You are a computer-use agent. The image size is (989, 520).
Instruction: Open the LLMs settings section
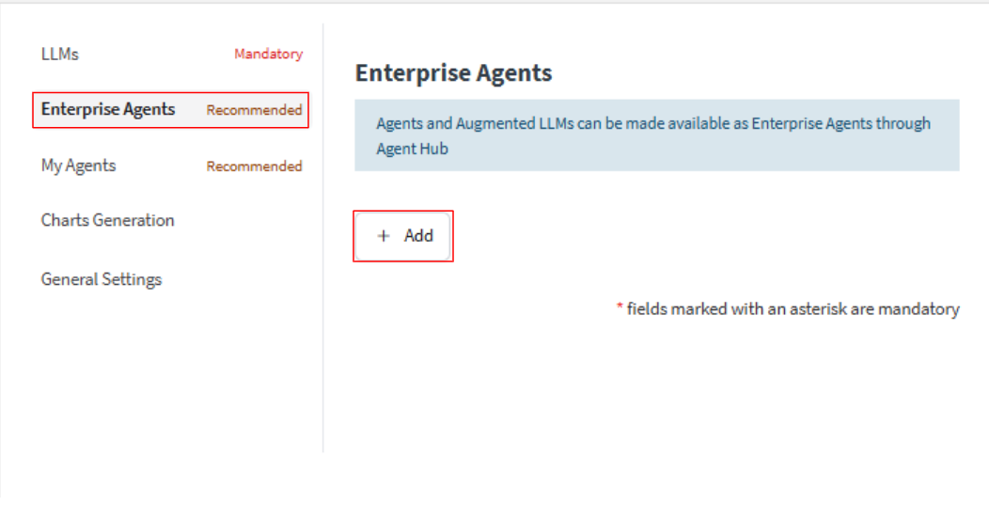pos(60,55)
